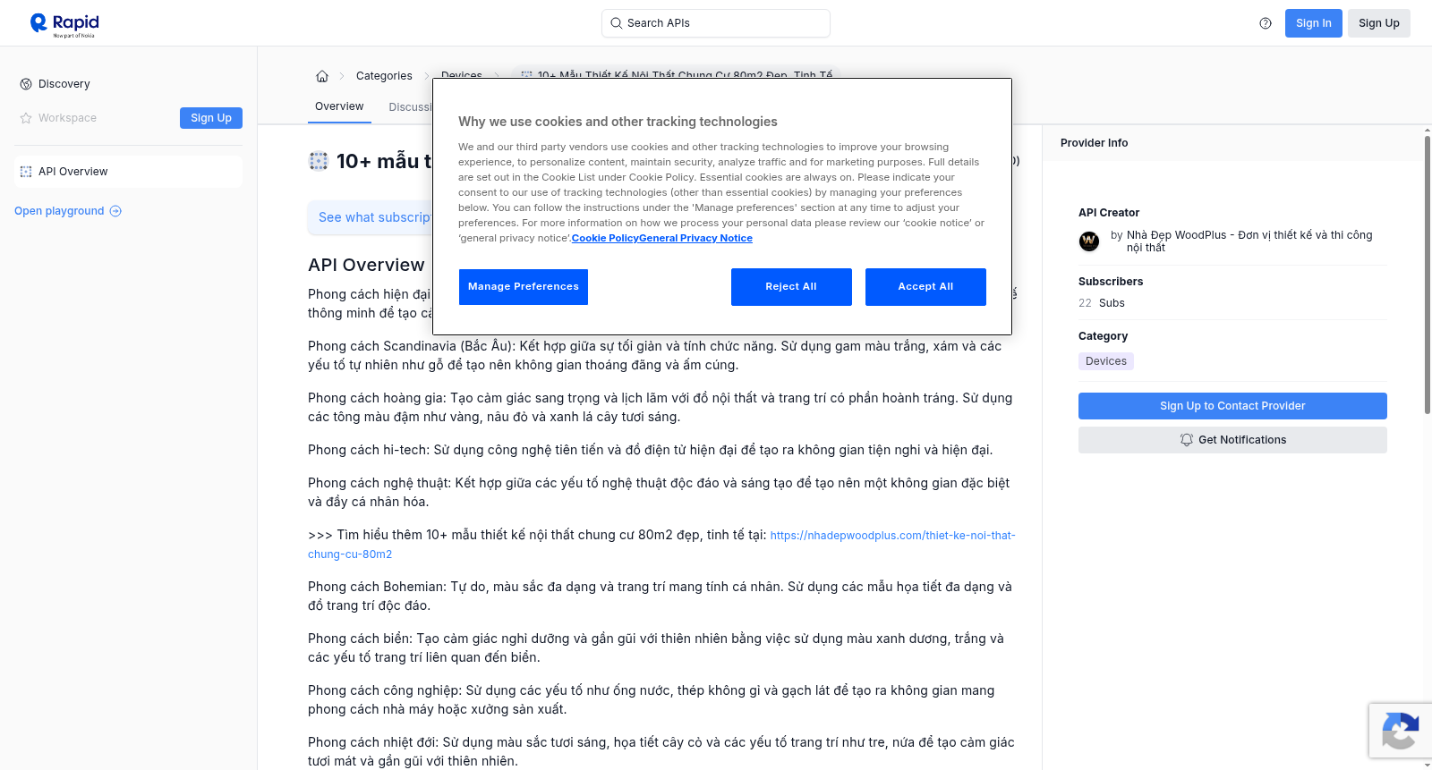Click the Workspace star icon
Screen dimensions: 1432x770
[26, 118]
